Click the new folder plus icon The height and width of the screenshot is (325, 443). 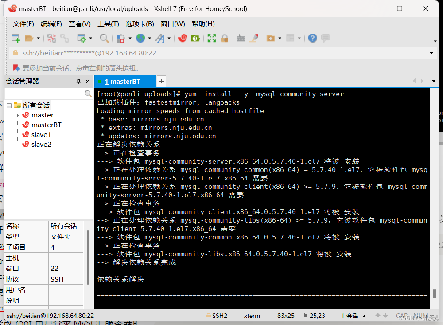pos(270,38)
